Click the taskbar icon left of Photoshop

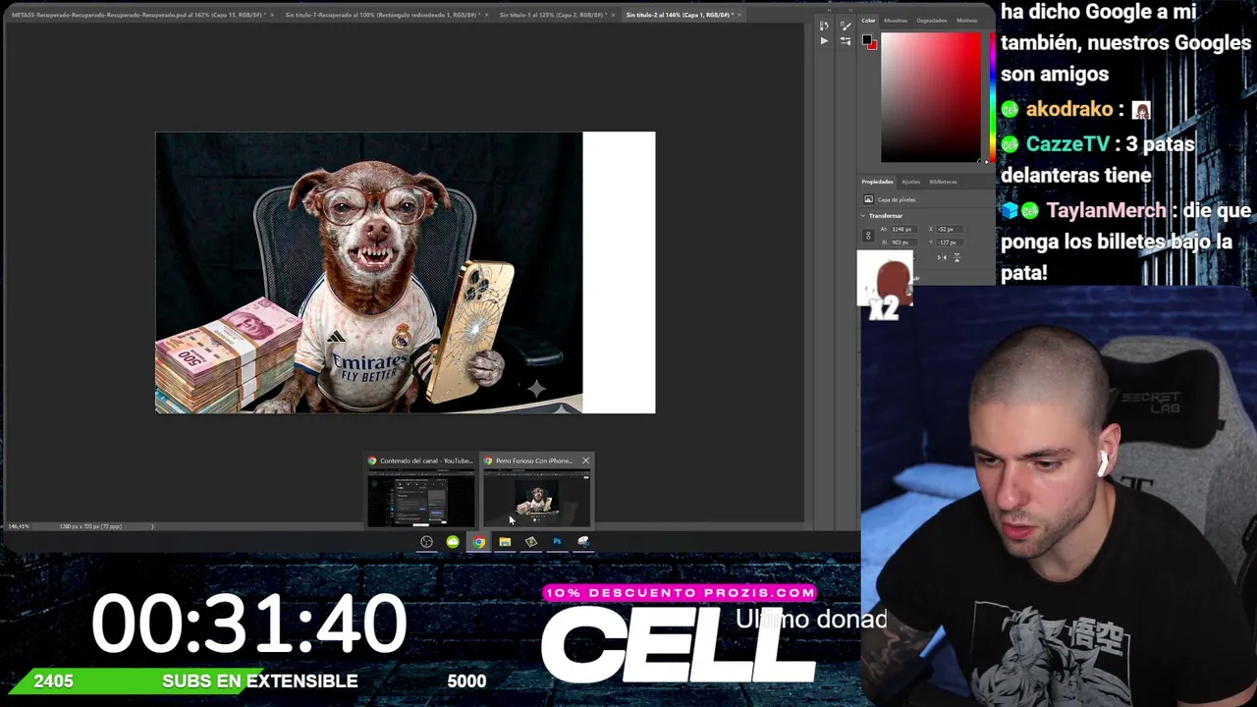531,541
